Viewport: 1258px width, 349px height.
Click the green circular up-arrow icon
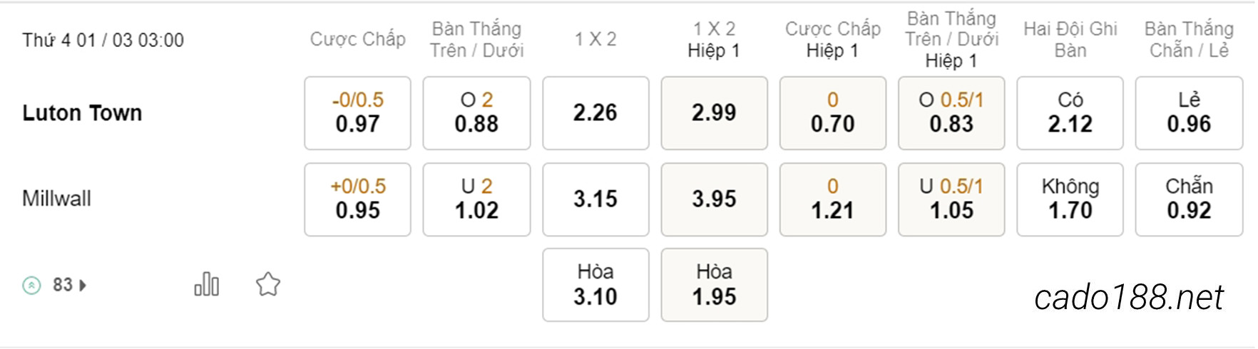(31, 285)
